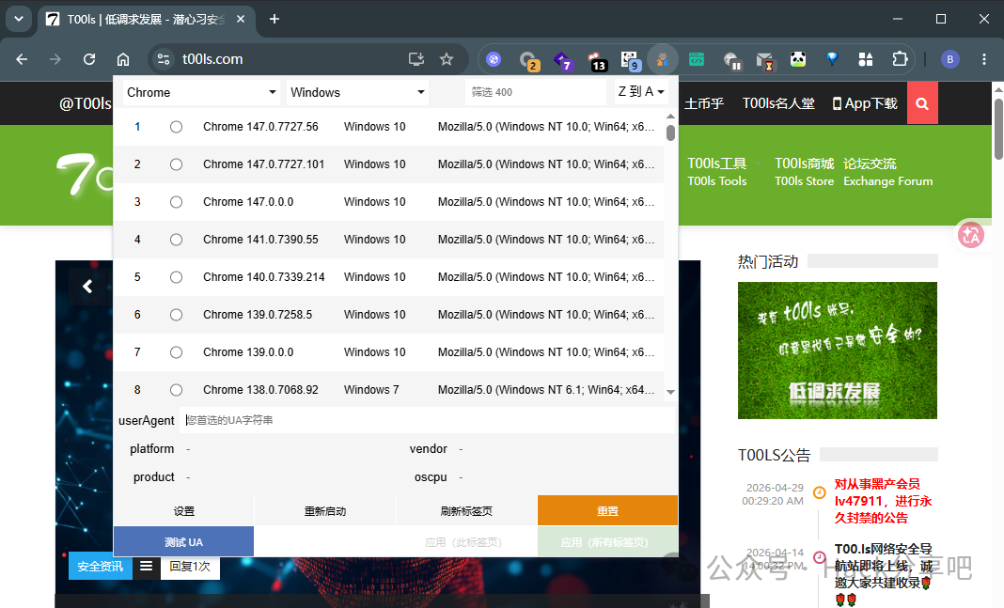Click the 重新启动 restart button
1004x608 pixels.
tap(325, 510)
